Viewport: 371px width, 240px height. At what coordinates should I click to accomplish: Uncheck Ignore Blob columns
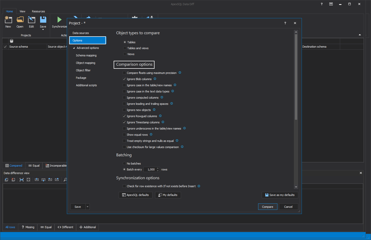(x=124, y=79)
